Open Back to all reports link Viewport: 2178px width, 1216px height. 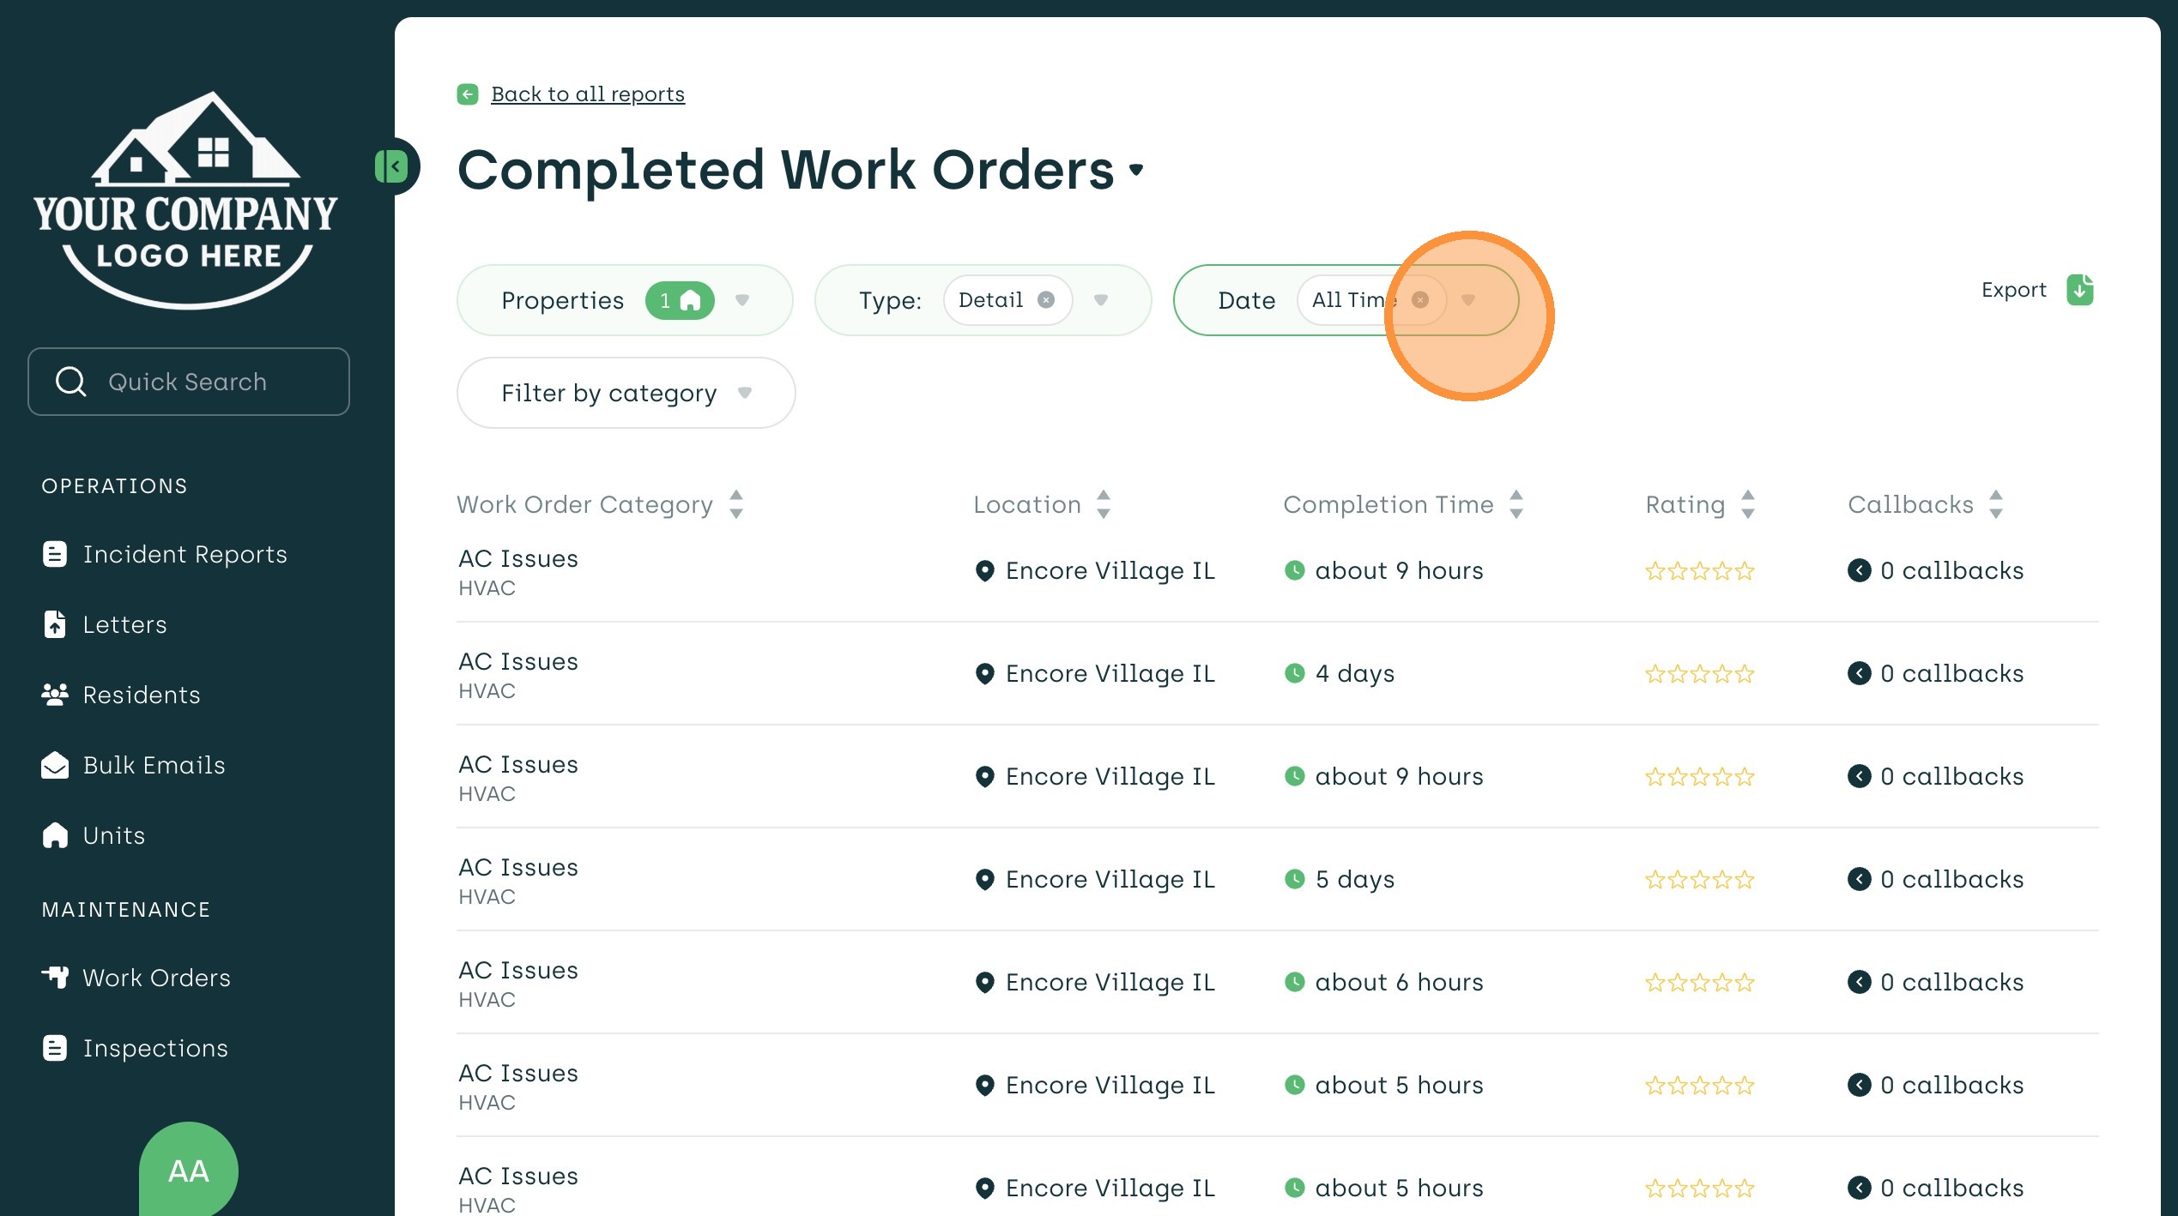click(587, 94)
